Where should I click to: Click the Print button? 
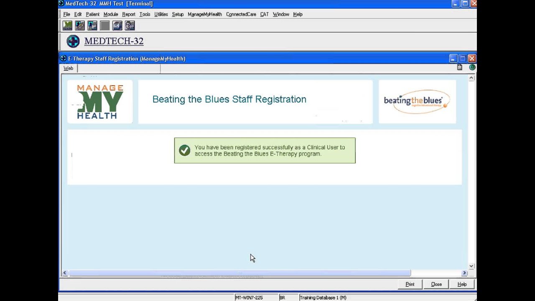pos(410,284)
